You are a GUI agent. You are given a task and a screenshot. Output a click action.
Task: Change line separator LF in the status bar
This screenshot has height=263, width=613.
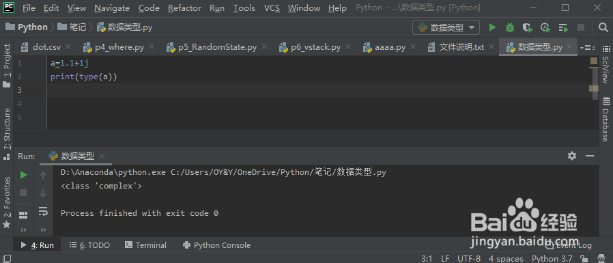(445, 259)
